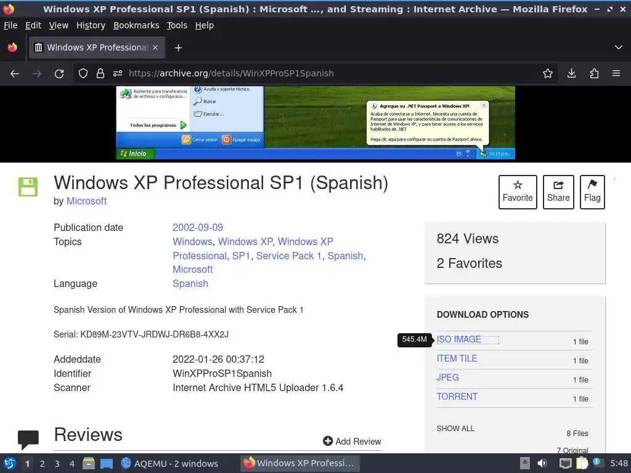The width and height of the screenshot is (631, 473).
Task: Open the Firefox downloads panel
Action: pos(571,74)
